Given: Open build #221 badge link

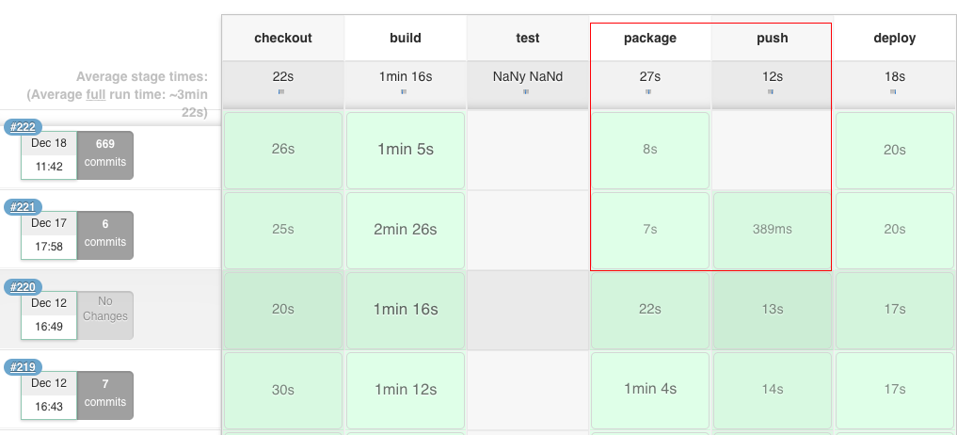Looking at the screenshot, I should point(23,207).
